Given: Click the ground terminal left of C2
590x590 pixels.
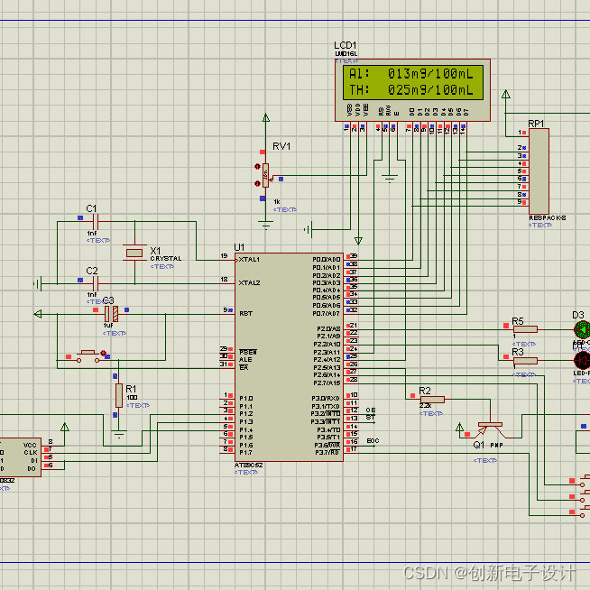Looking at the screenshot, I should point(38,283).
